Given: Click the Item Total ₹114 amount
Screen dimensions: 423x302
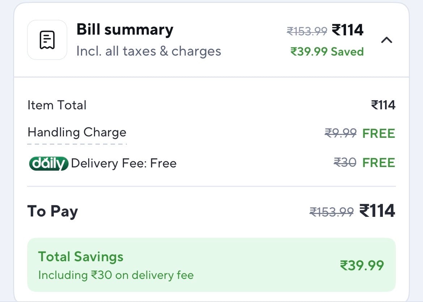Looking at the screenshot, I should 383,105.
